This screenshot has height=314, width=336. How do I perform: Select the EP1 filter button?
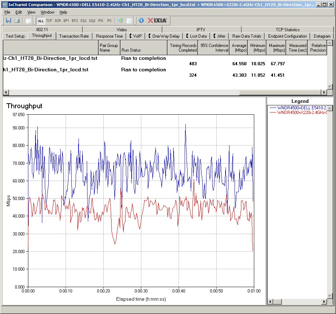(x=66, y=20)
